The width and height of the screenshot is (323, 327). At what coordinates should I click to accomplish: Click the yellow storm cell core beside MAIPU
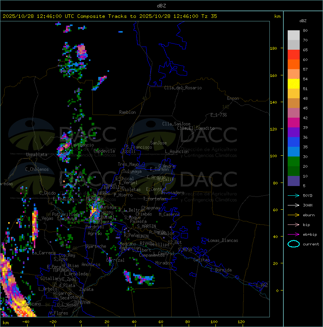pyautogui.click(x=94, y=212)
